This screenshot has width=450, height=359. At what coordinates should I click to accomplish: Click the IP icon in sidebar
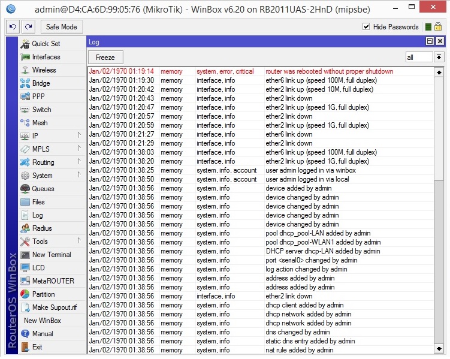click(25, 135)
